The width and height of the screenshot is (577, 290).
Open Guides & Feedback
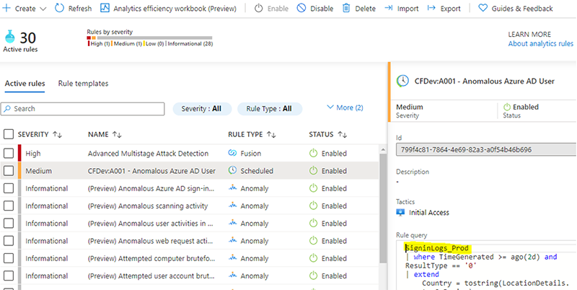pyautogui.click(x=516, y=9)
